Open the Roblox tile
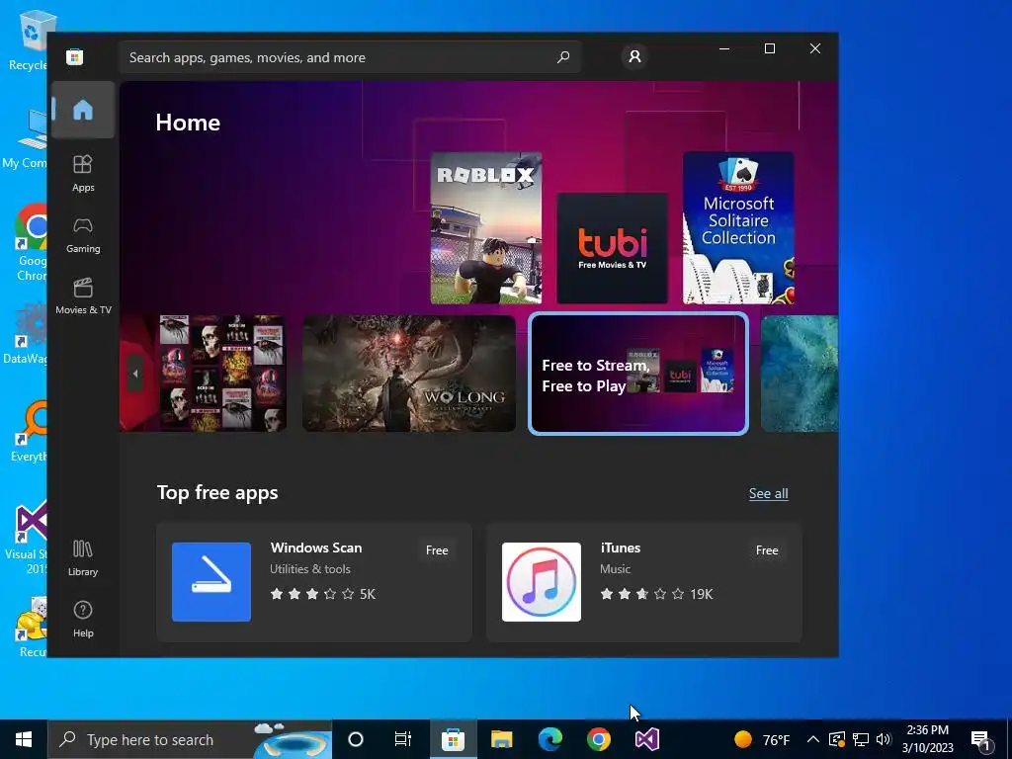Image resolution: width=1012 pixels, height=759 pixels. coord(486,228)
